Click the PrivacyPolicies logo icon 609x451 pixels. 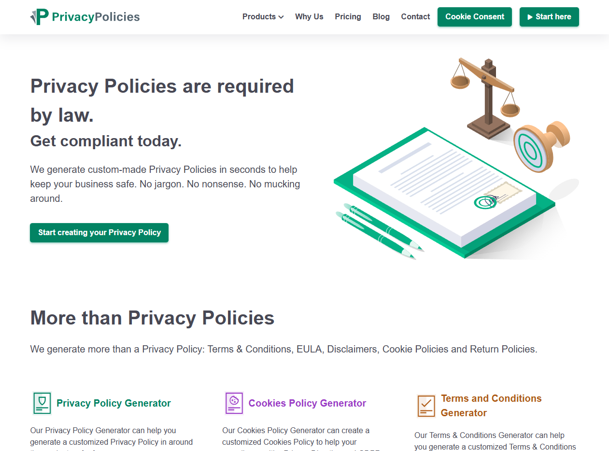click(40, 17)
